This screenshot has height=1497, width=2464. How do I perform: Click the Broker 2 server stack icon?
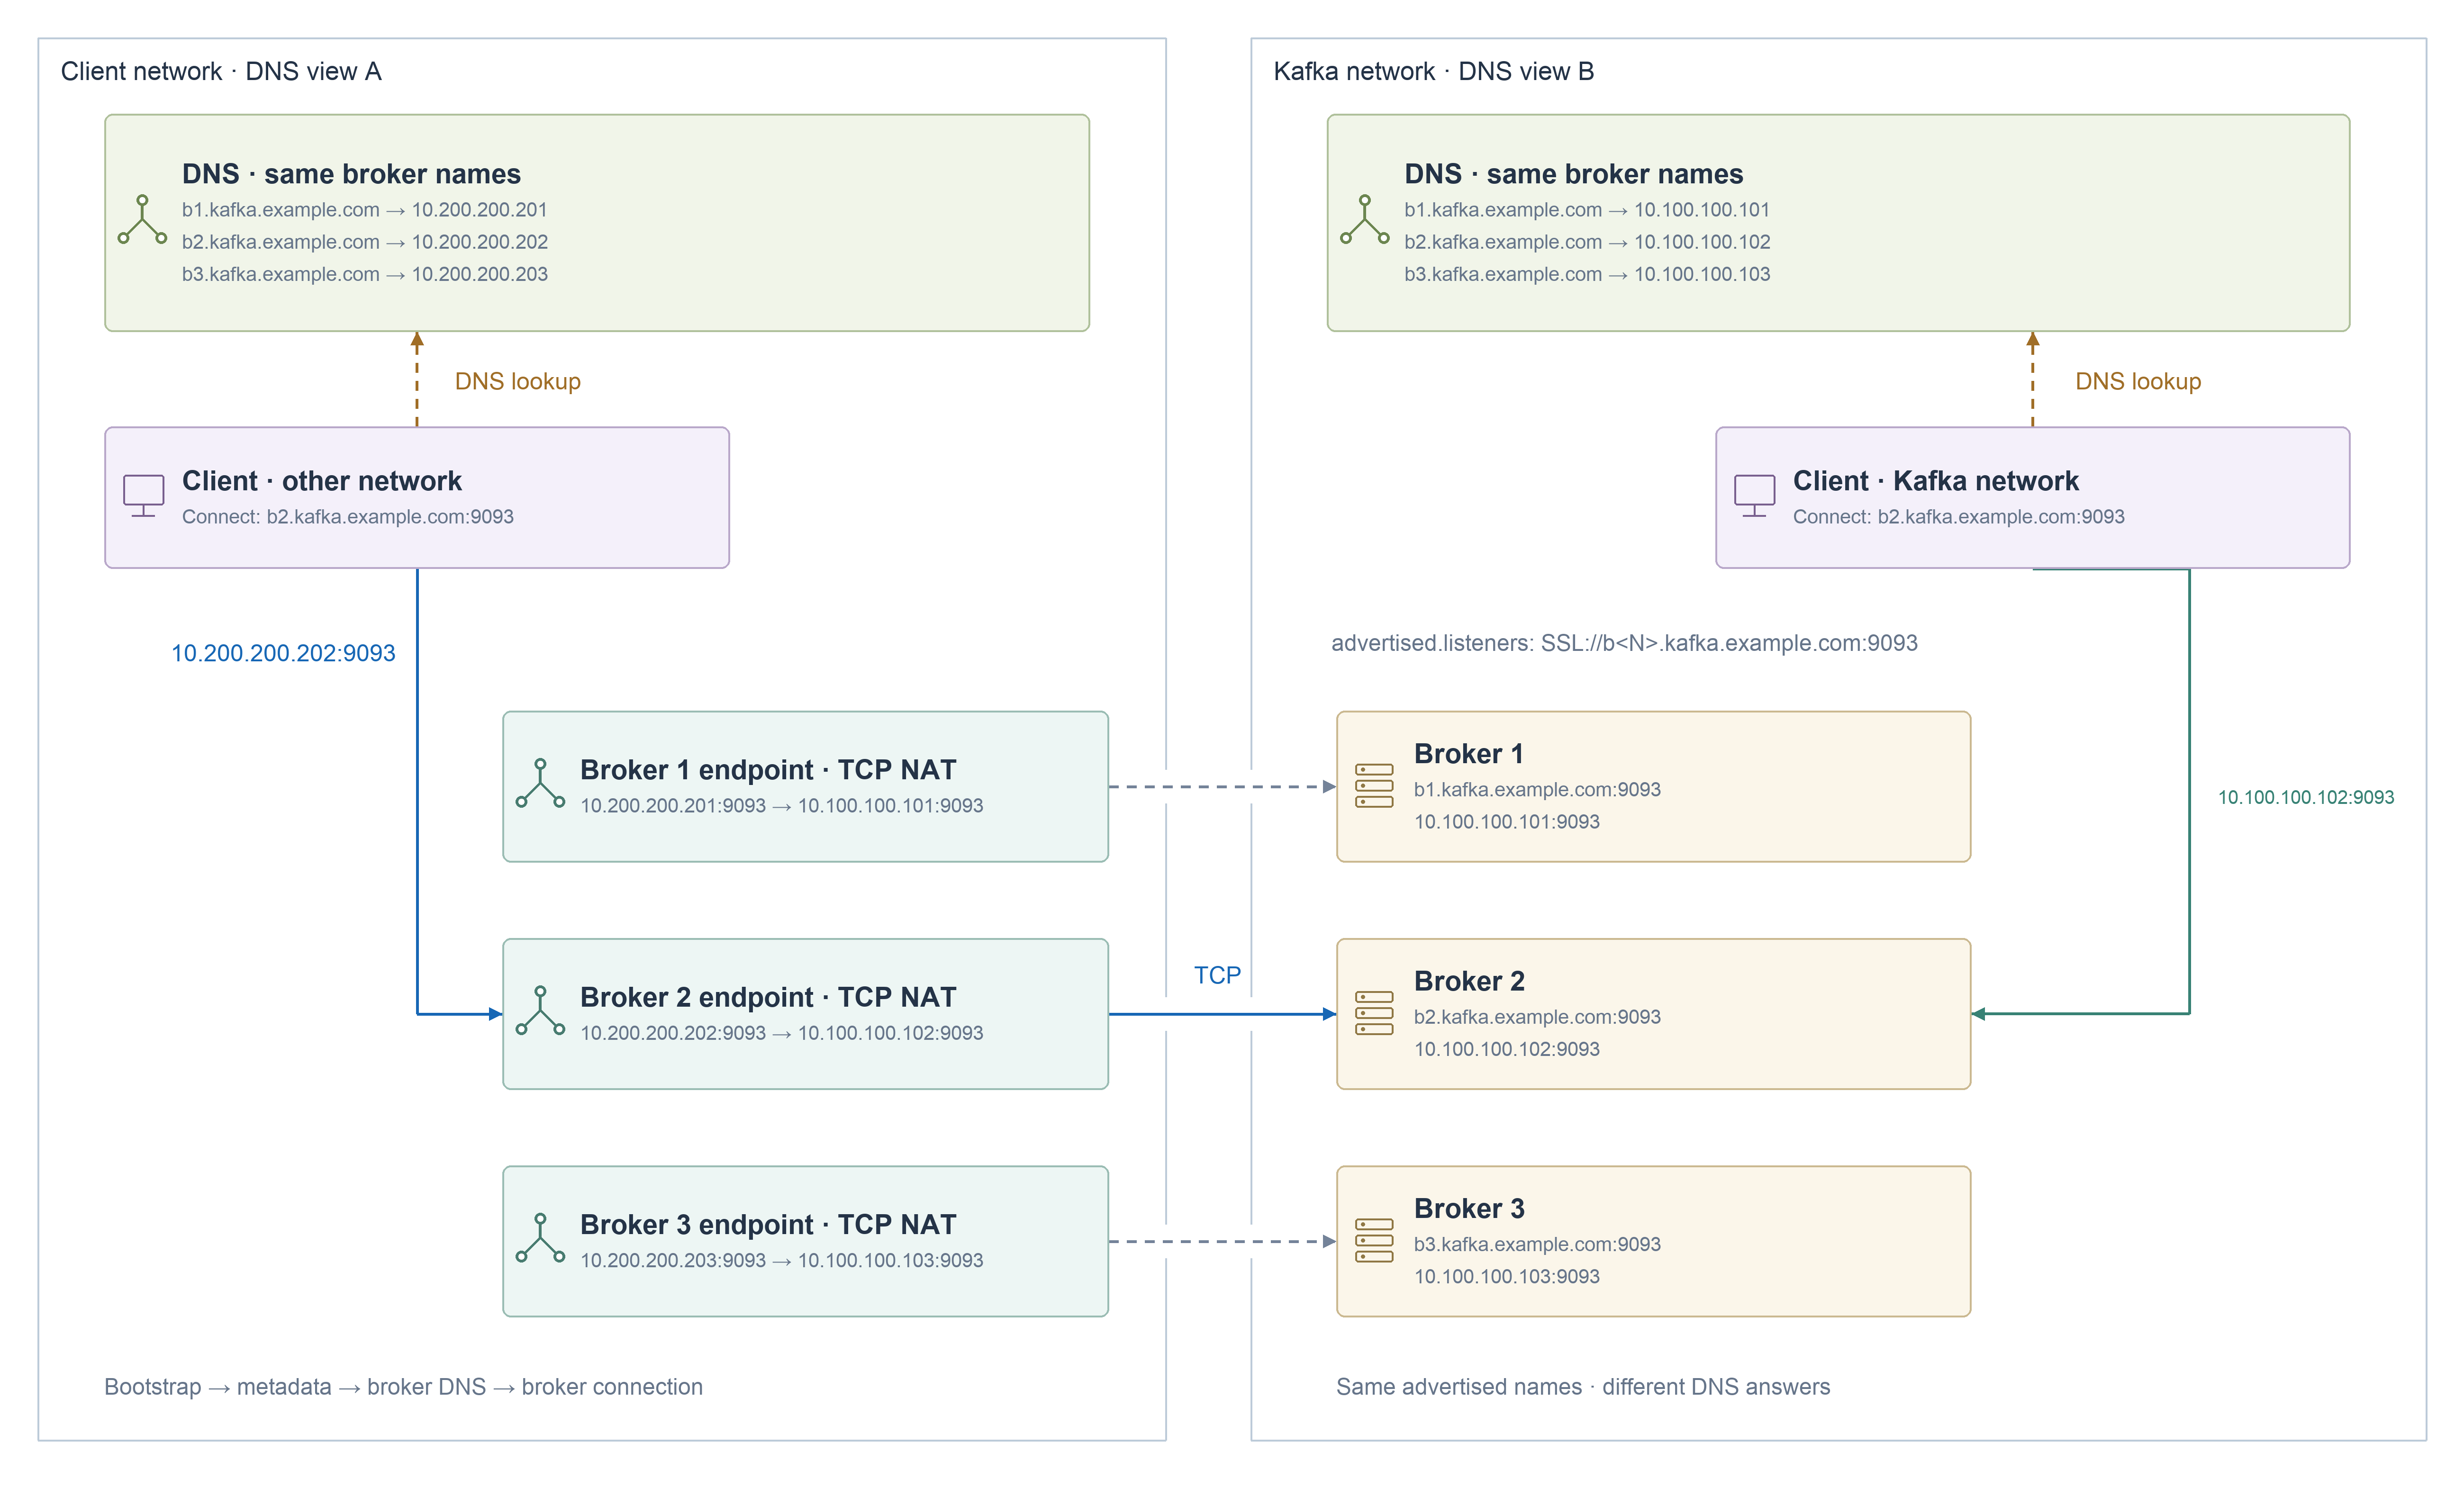click(x=1374, y=1013)
